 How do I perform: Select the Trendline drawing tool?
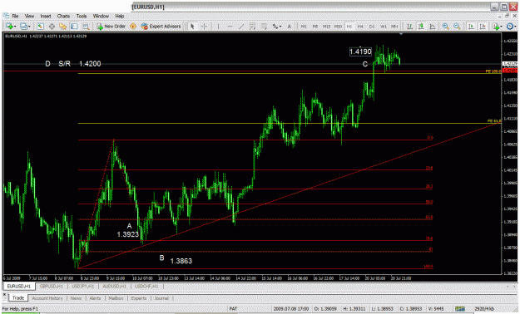pyautogui.click(x=241, y=27)
